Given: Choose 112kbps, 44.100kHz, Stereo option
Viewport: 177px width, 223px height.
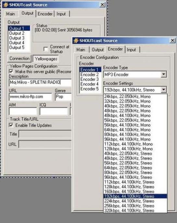Looking at the screenshot, I should [x=135, y=182].
